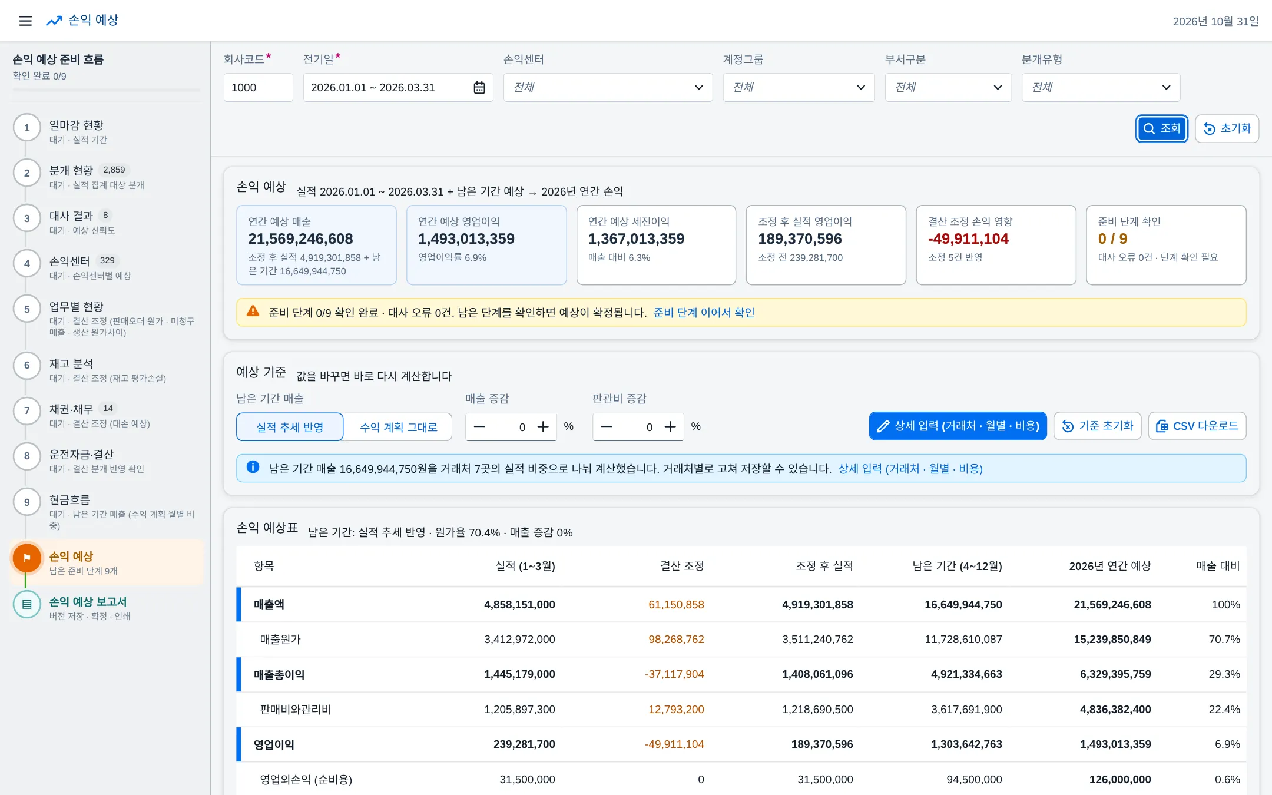1272x795 pixels.
Task: Go to step 3 circle 대사 결과
Action: pyautogui.click(x=27, y=218)
